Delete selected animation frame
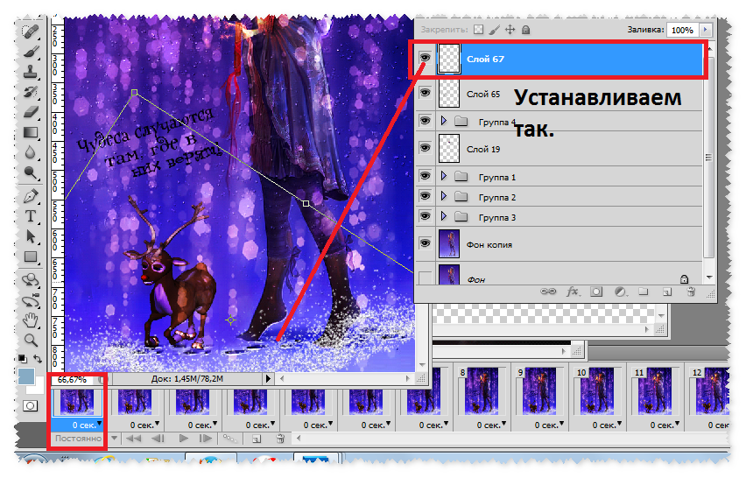This screenshot has height=478, width=746. (280, 438)
